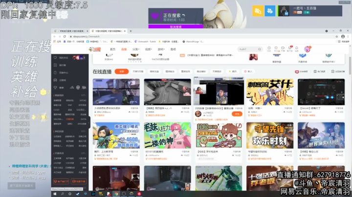Click the Douyu page vertical scrollbar
The width and height of the screenshot is (352, 197).
[350, 66]
